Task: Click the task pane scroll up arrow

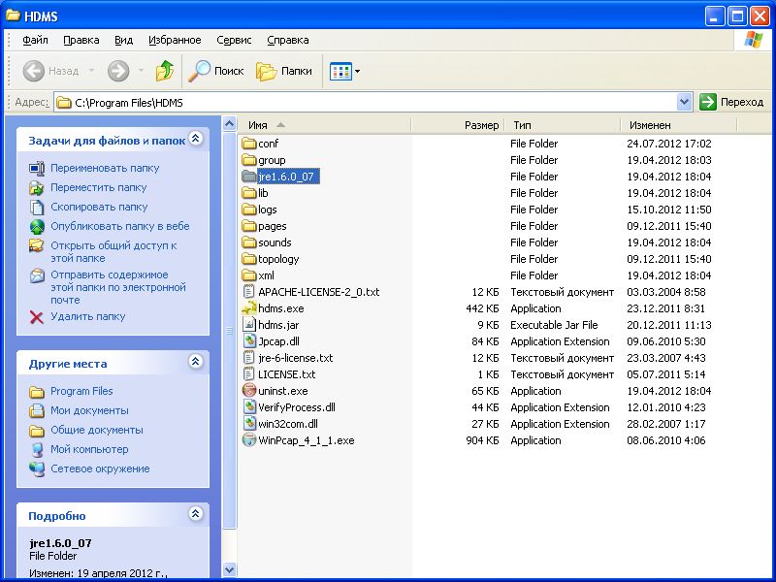Action: pos(229,123)
